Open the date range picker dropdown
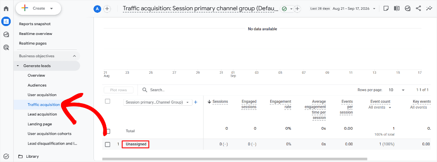This screenshot has height=162, width=437. (343, 9)
